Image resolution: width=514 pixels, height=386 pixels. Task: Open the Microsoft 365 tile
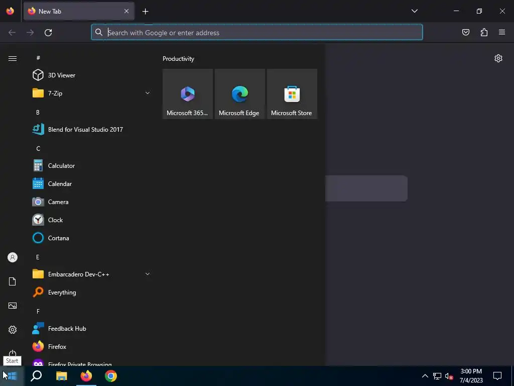(x=188, y=94)
